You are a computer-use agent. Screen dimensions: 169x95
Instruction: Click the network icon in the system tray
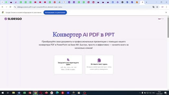click(148, 93)
